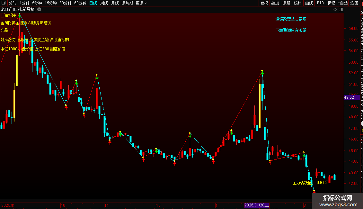Click the 中证1000 小盘价值 concept text line

click(33, 49)
